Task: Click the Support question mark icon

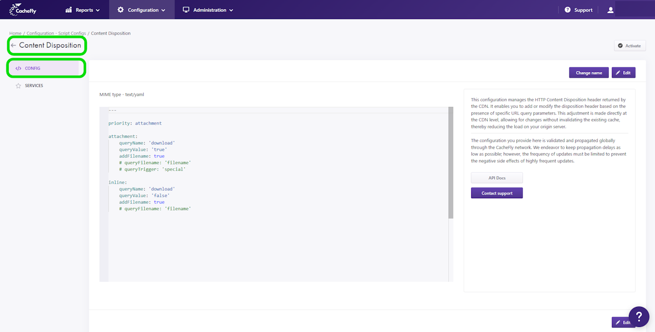Action: click(567, 10)
